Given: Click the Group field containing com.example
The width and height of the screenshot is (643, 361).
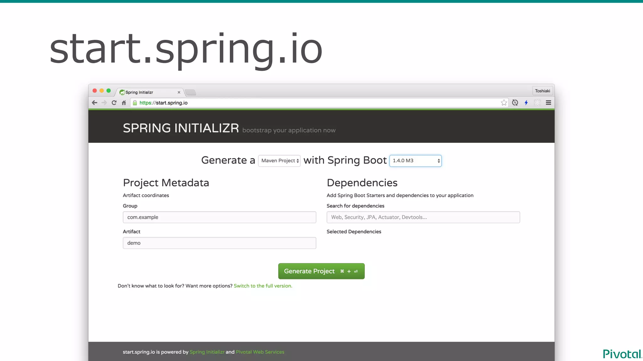Looking at the screenshot, I should point(219,217).
